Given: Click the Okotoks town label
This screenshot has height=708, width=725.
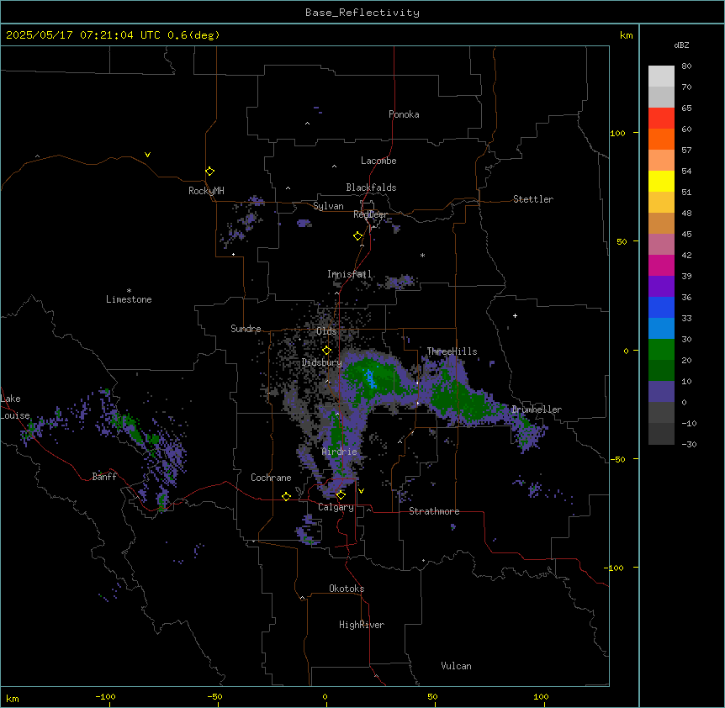Looking at the screenshot, I should (x=347, y=589).
